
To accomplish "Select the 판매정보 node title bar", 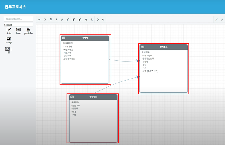I will click(164, 47).
